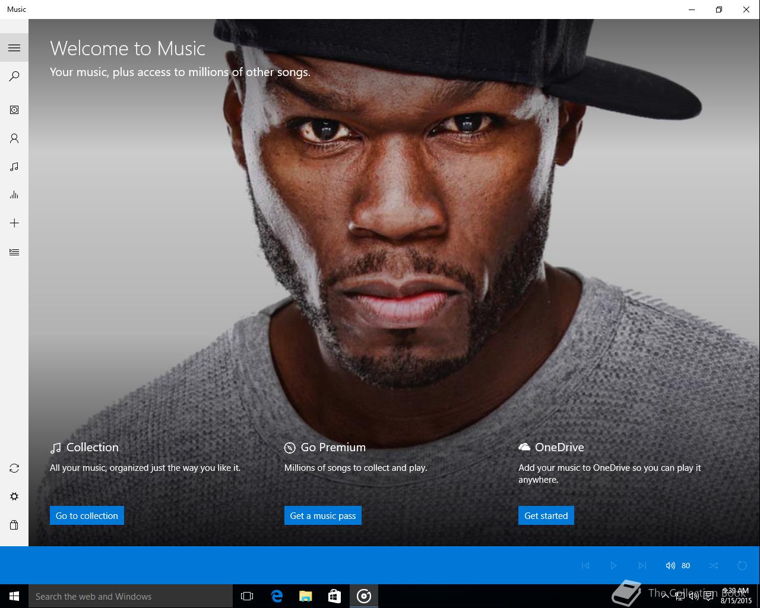The image size is (760, 608).
Task: Click the Get a music pass button
Action: tap(323, 515)
